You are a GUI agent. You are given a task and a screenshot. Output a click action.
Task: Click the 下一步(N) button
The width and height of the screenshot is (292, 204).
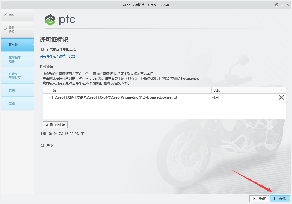tap(281, 199)
